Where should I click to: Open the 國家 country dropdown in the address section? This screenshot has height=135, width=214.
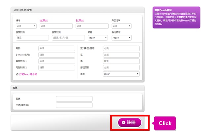pyautogui.click(x=121, y=74)
